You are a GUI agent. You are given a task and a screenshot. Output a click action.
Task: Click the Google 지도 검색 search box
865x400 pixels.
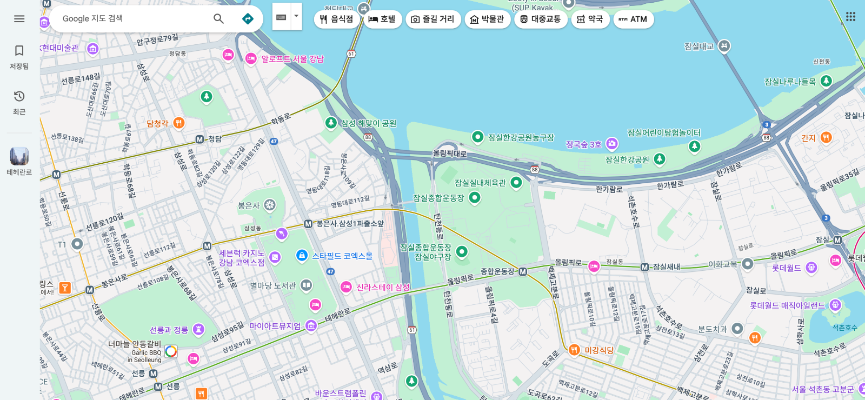132,19
